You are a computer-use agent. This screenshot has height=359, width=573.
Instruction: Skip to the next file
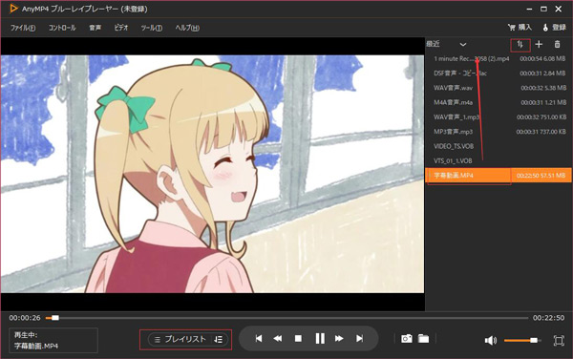click(x=360, y=339)
